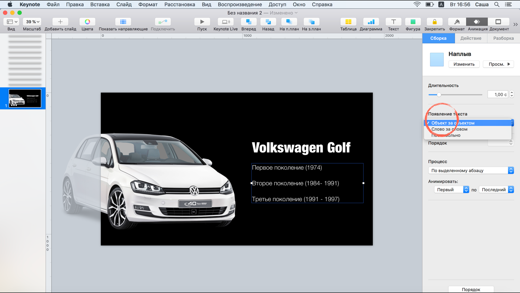Click the duration (Длительность) slider handle
Image resolution: width=520 pixels, height=293 pixels.
coord(439,94)
